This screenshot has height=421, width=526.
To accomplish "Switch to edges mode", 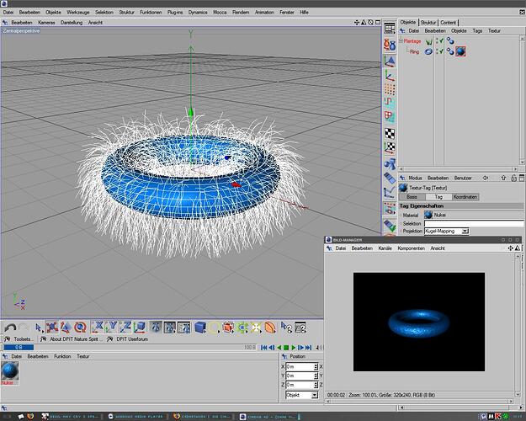I will [390, 103].
